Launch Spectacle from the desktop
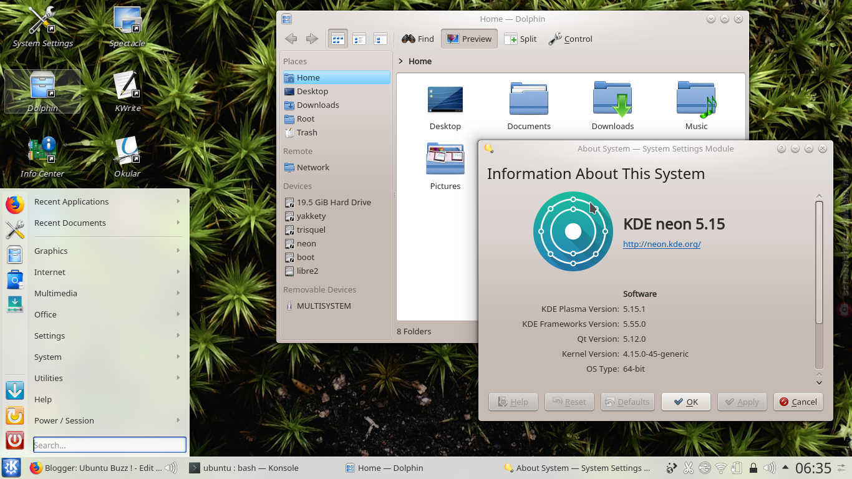The width and height of the screenshot is (852, 479). coord(127,26)
